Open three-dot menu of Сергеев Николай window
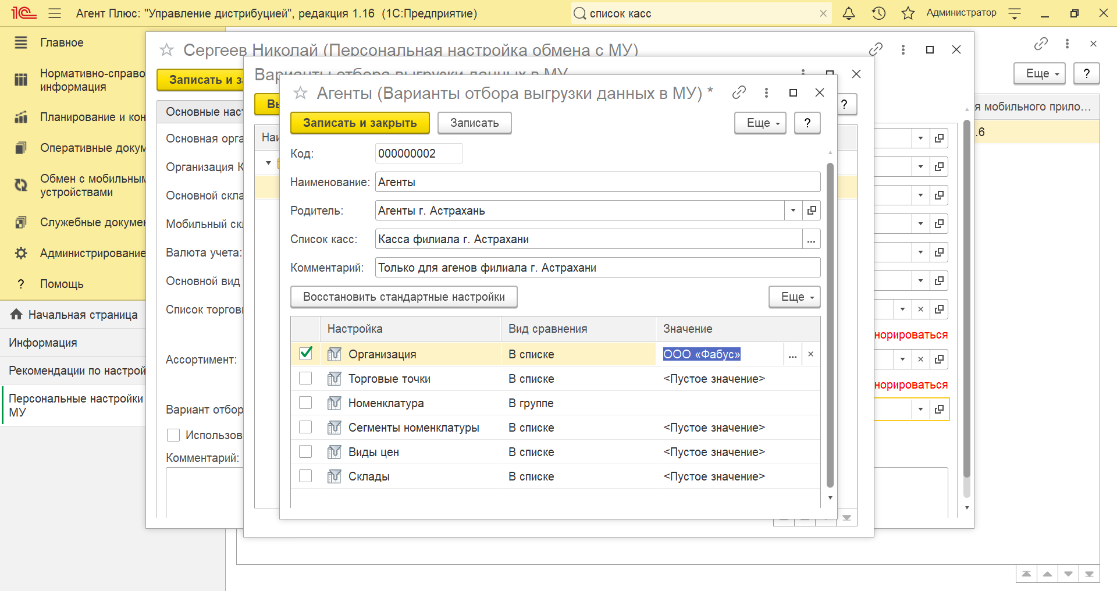 [903, 49]
